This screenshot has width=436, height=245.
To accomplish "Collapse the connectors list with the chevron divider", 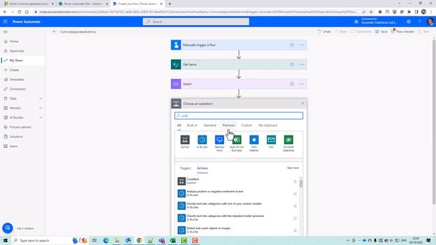I will point(239,160).
